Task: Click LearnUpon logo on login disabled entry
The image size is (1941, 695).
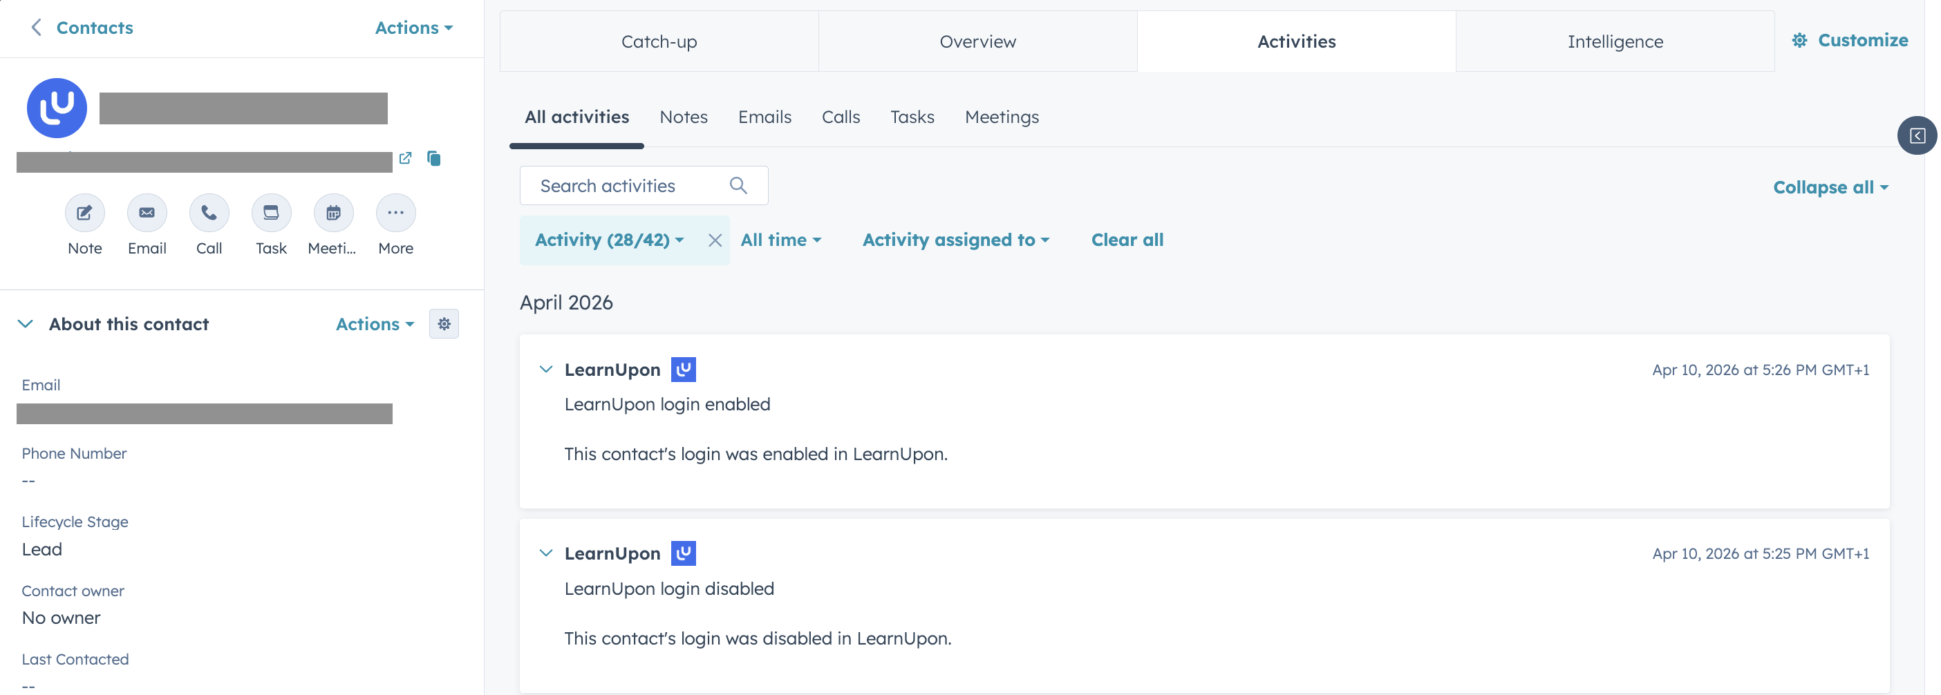Action: [684, 553]
